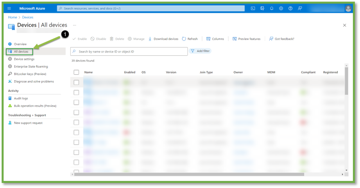Click the user account avatar

click(348, 9)
